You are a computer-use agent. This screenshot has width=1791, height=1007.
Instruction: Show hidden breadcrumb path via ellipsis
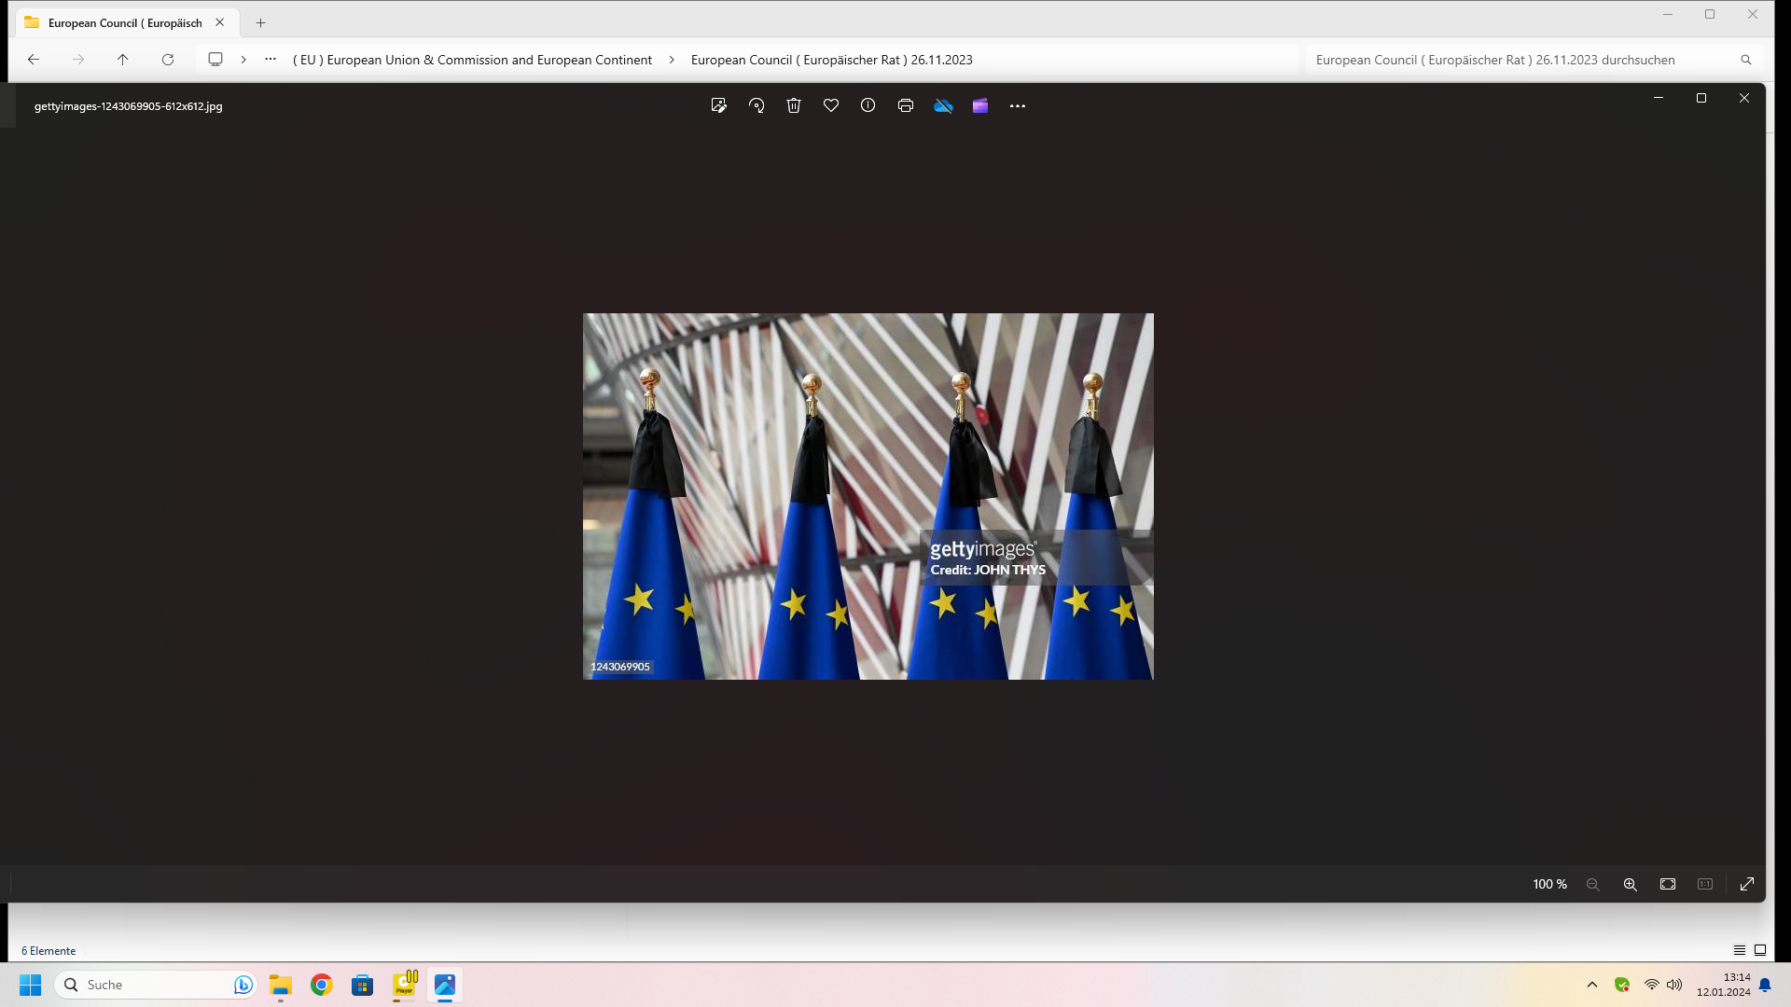[x=271, y=60]
